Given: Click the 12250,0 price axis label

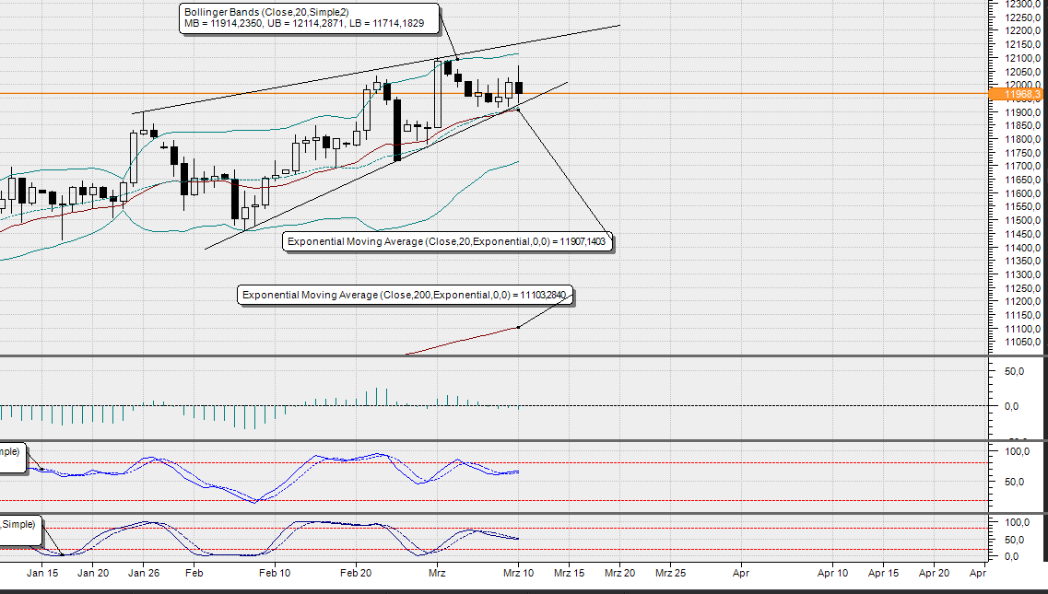Looking at the screenshot, I should 1022,17.
